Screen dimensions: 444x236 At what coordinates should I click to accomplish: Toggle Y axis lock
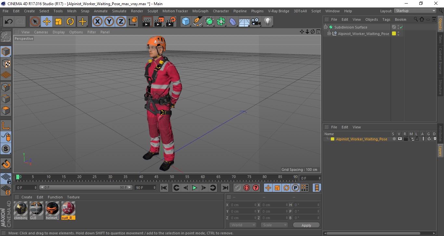[109, 22]
